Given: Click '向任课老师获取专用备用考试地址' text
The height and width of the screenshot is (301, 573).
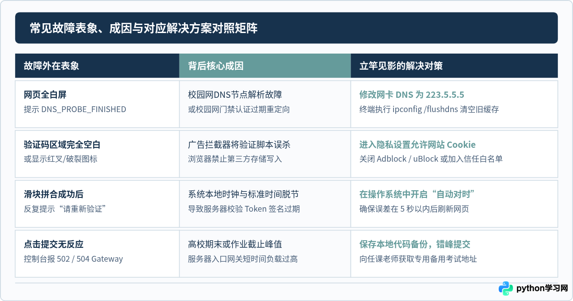Looking at the screenshot, I should 418,259.
